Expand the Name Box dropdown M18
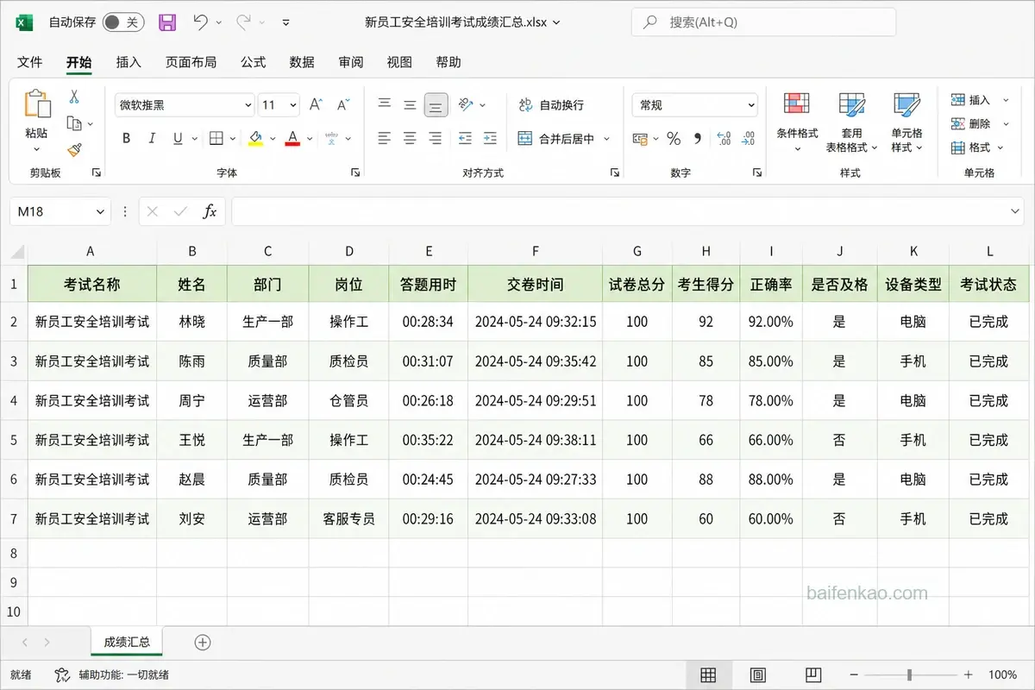 point(101,211)
